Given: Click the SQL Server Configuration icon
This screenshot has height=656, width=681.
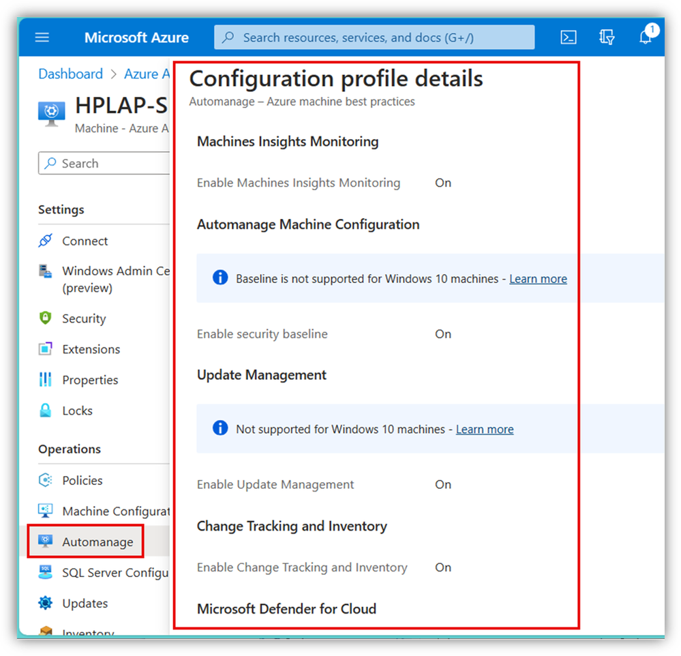Looking at the screenshot, I should pyautogui.click(x=46, y=572).
